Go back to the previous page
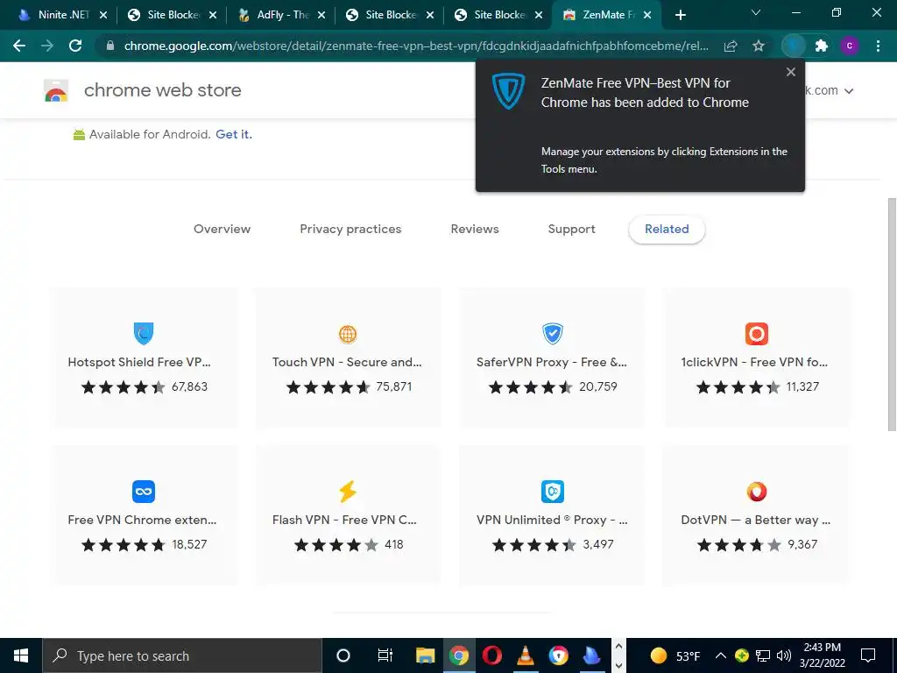Screen dimensions: 897x673 click(19, 46)
